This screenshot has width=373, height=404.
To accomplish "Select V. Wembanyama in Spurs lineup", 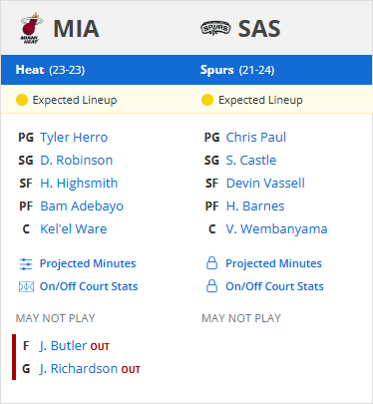I will pos(276,229).
